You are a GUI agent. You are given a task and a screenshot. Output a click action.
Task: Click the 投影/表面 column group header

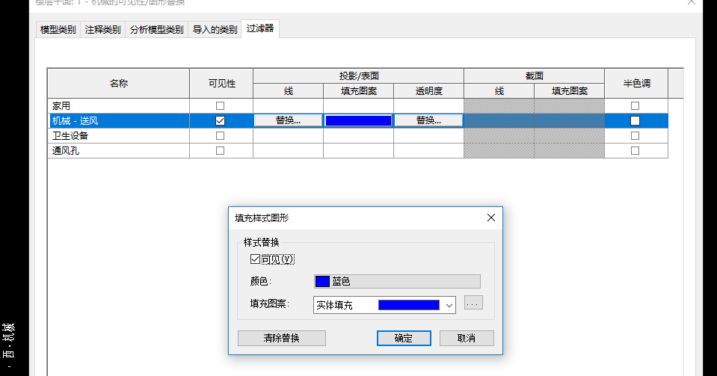point(359,76)
